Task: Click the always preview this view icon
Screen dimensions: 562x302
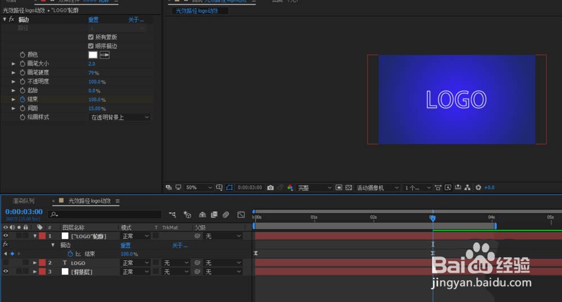Action: click(x=169, y=187)
